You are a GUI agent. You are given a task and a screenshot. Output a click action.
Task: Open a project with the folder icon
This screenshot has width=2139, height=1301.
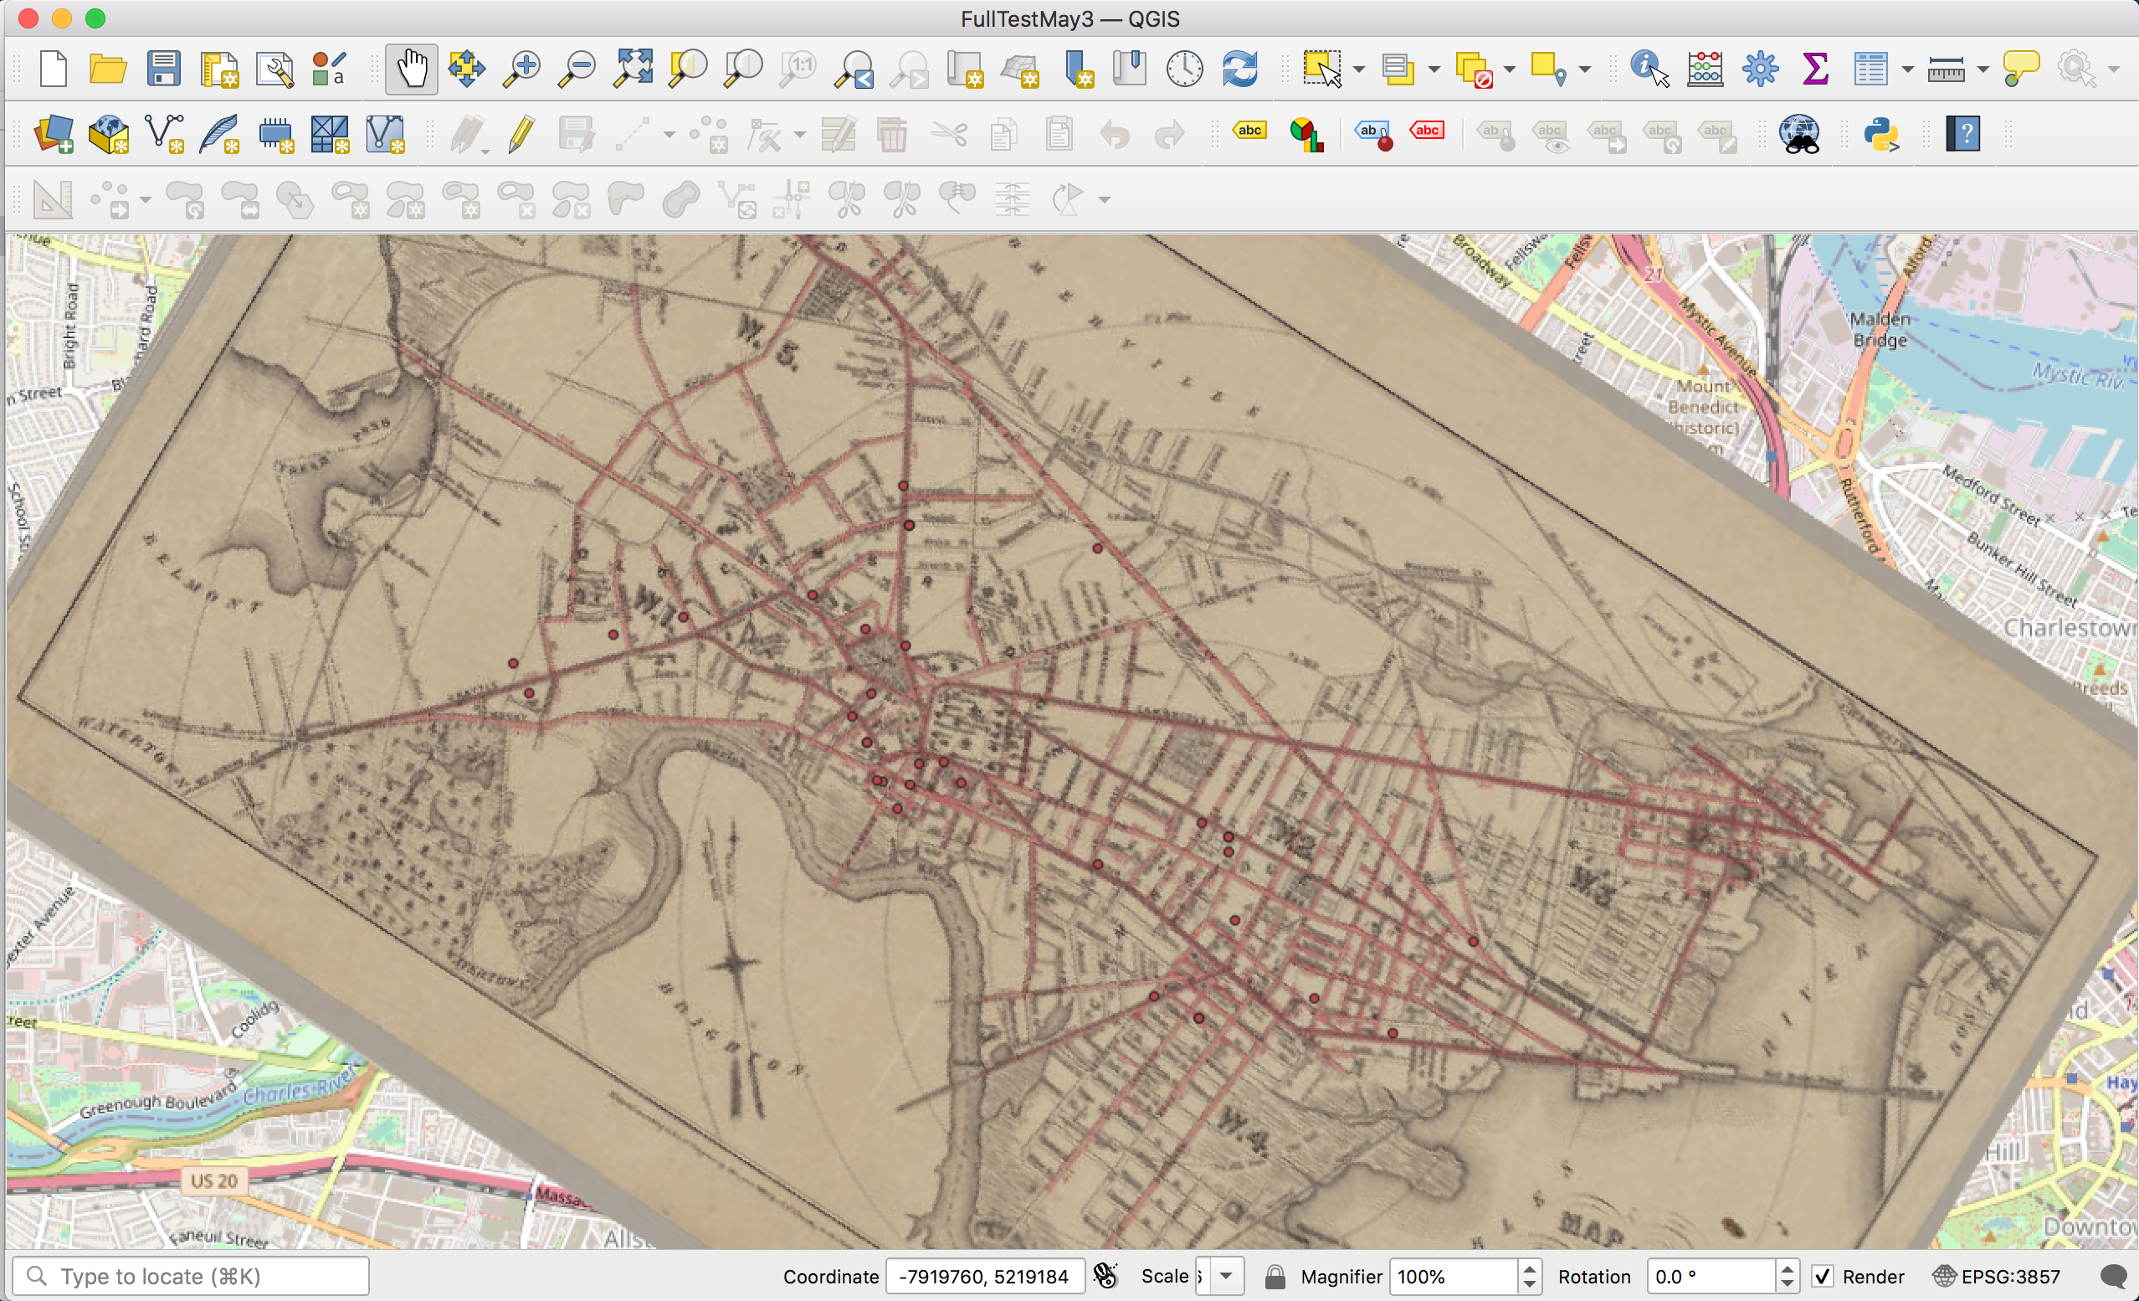pyautogui.click(x=108, y=69)
